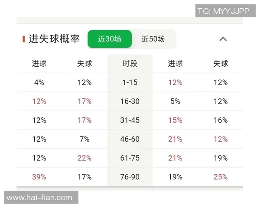The height and width of the screenshot is (208, 260).
Task: Select the 61-75 time period row
Action: click(130, 158)
